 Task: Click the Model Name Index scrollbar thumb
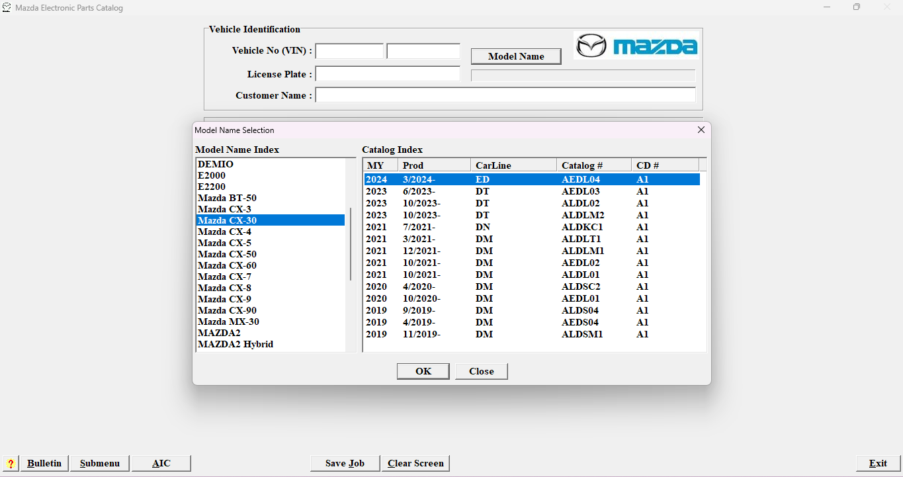click(351, 244)
